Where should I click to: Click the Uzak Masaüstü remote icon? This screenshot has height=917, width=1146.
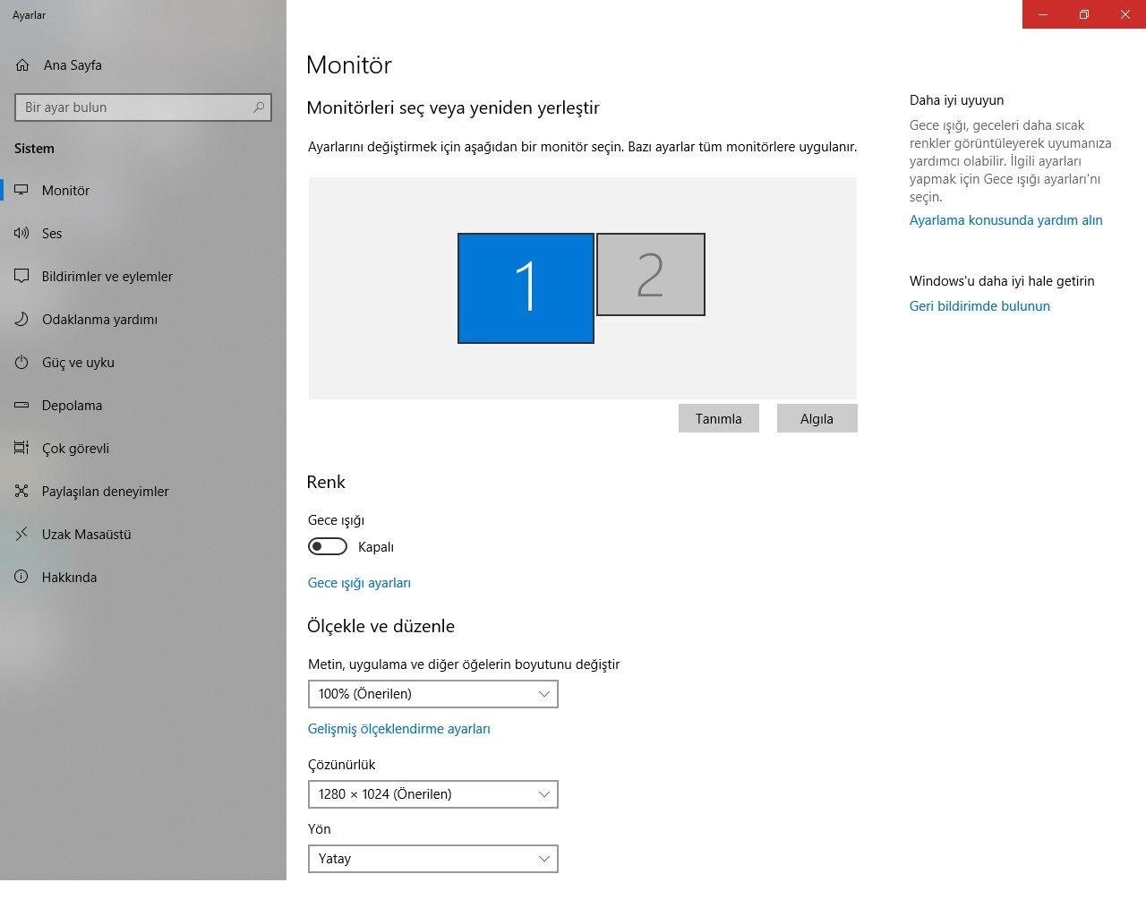point(21,535)
